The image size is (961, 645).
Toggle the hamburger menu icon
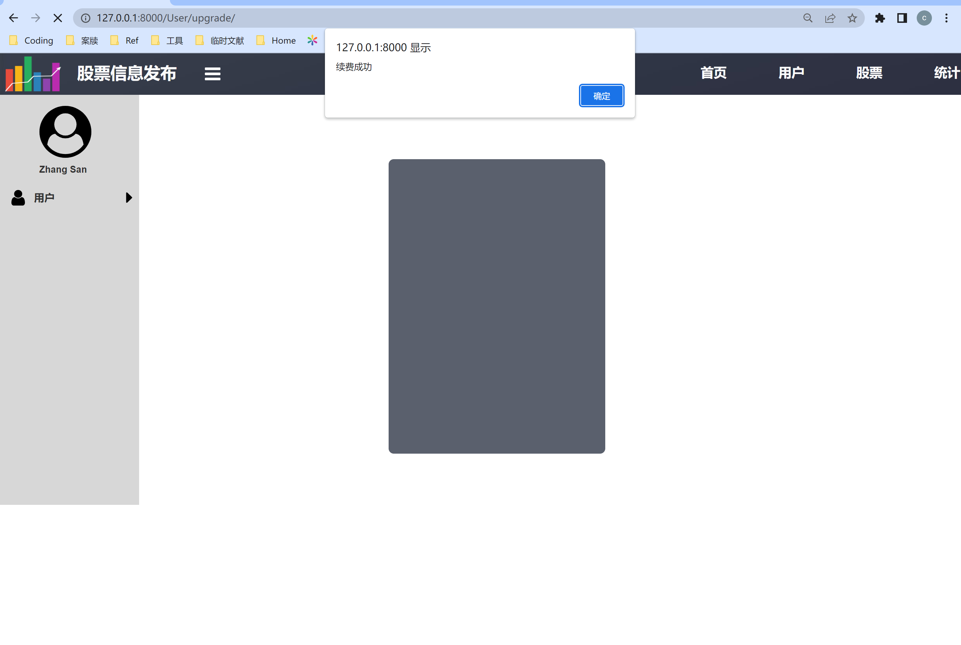point(212,74)
